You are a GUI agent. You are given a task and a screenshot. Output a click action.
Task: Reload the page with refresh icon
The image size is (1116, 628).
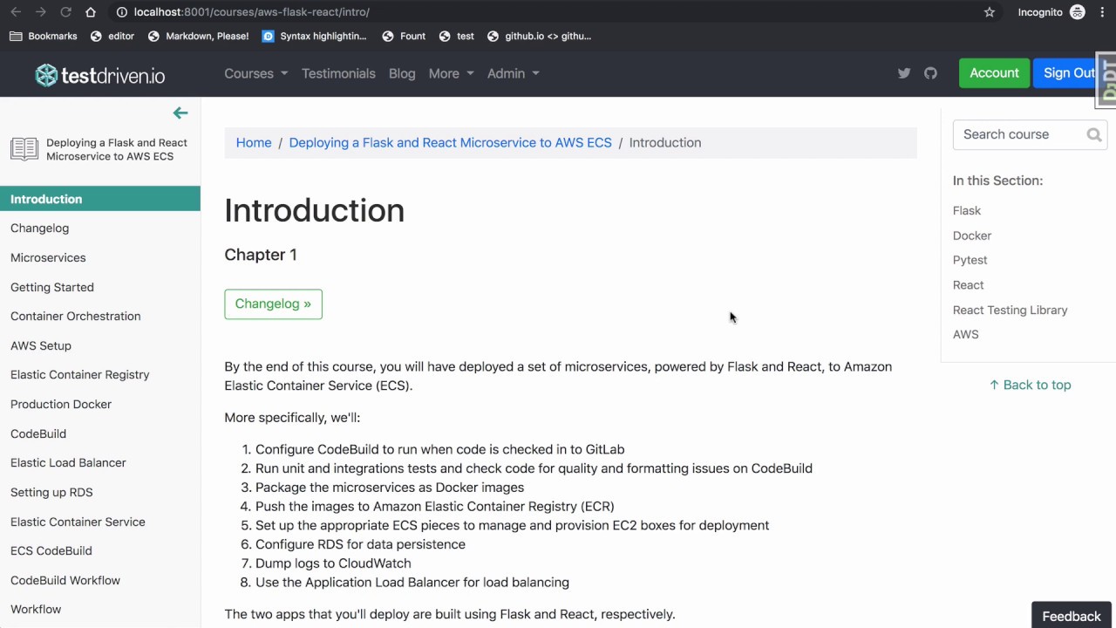[x=65, y=12]
